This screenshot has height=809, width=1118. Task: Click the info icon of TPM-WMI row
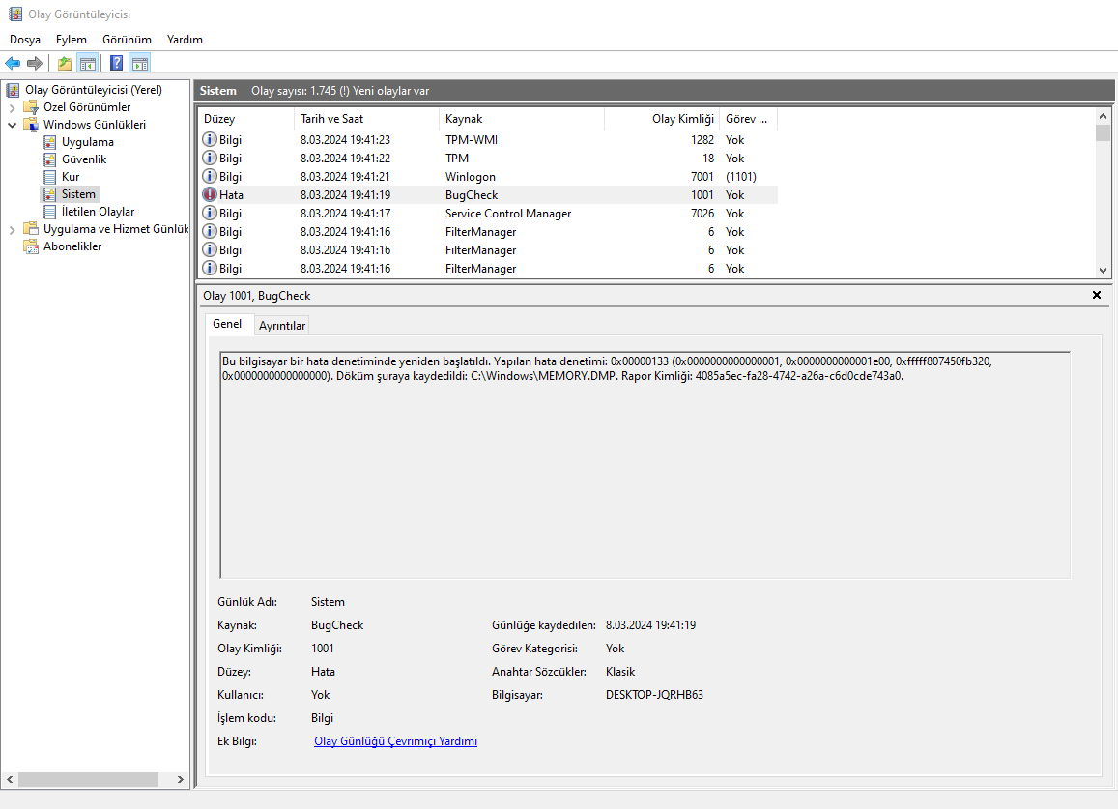210,139
